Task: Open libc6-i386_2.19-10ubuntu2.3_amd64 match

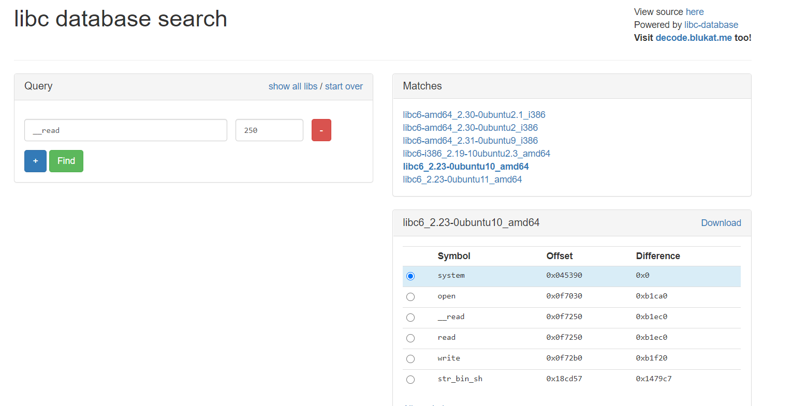Action: point(476,154)
